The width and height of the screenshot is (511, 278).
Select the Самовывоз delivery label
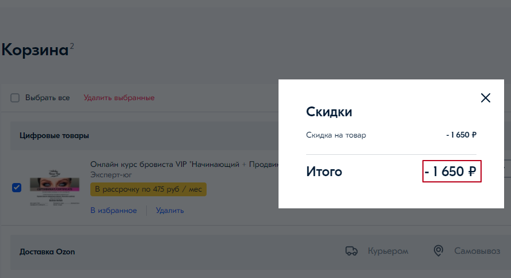477,252
